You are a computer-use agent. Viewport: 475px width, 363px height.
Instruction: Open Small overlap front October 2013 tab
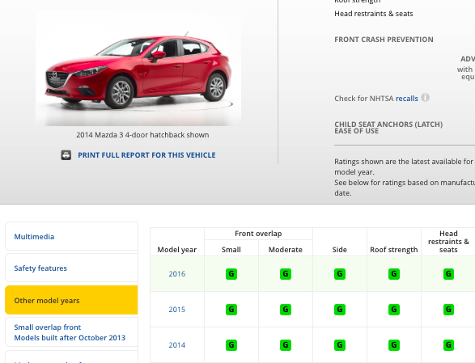[71, 332]
